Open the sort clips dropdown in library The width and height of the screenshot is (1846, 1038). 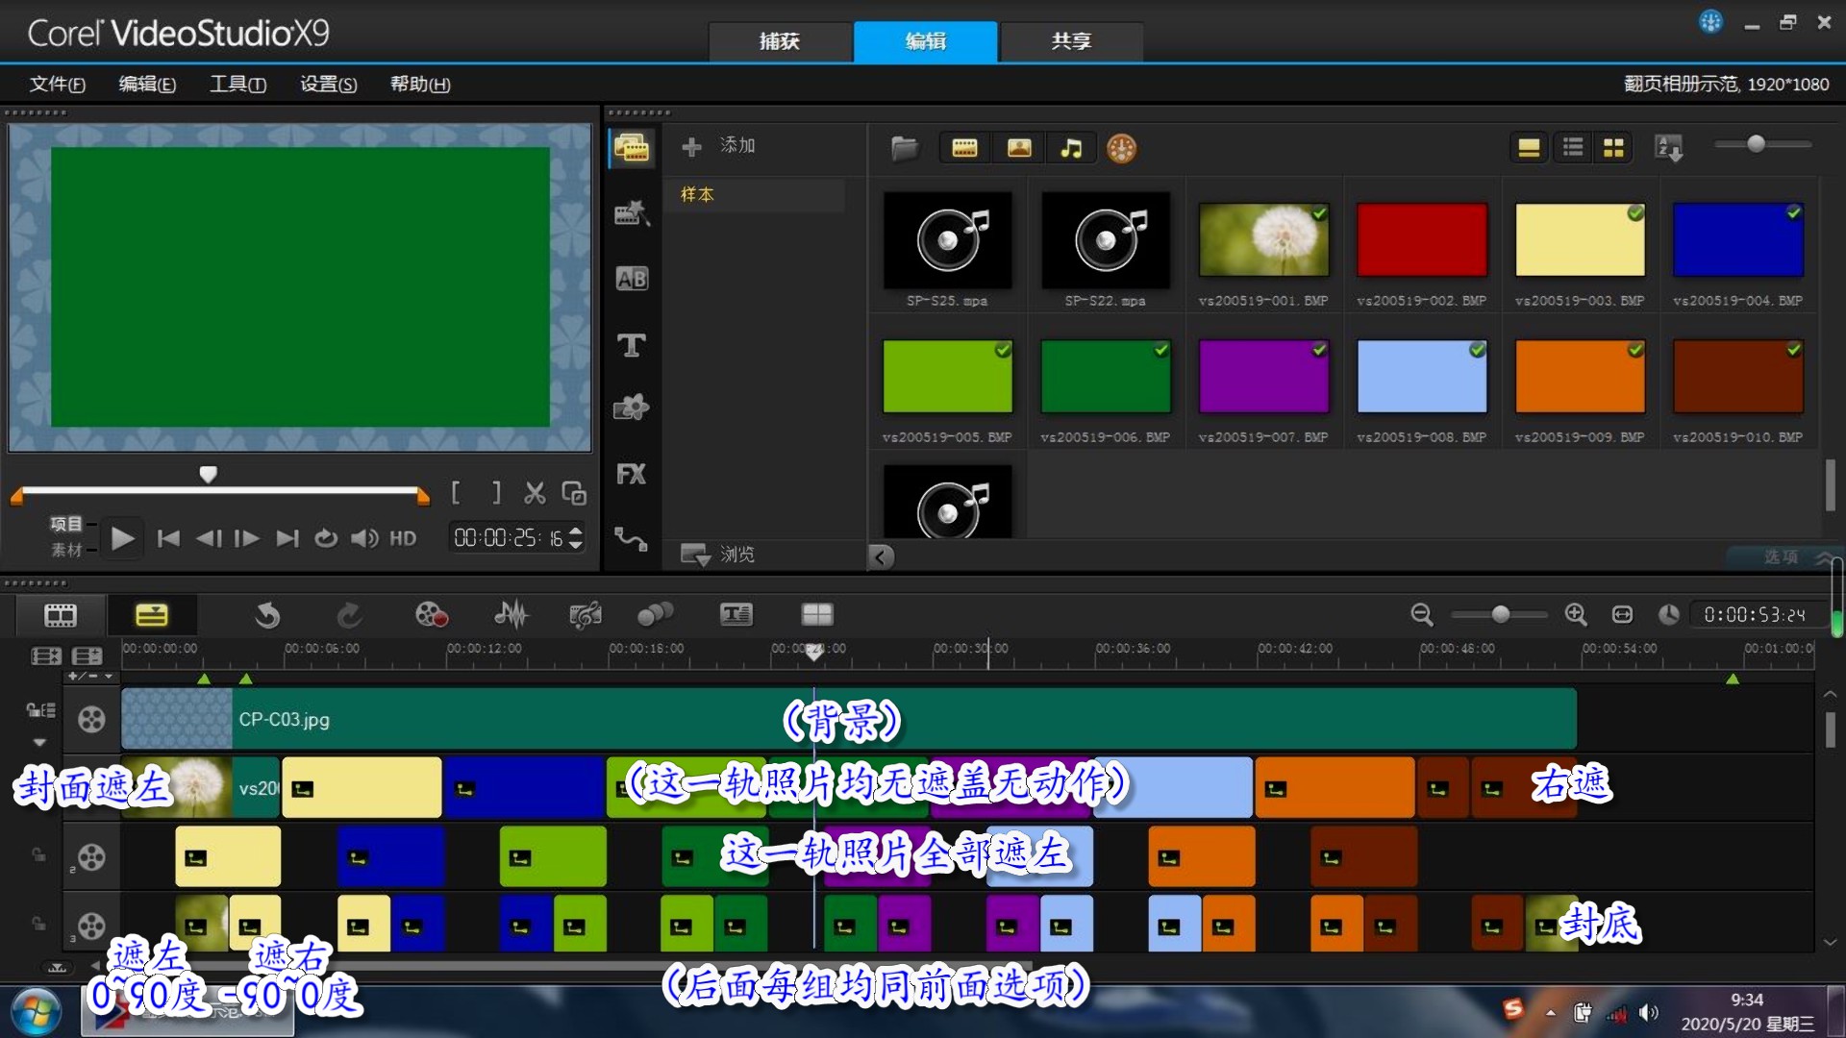1668,148
